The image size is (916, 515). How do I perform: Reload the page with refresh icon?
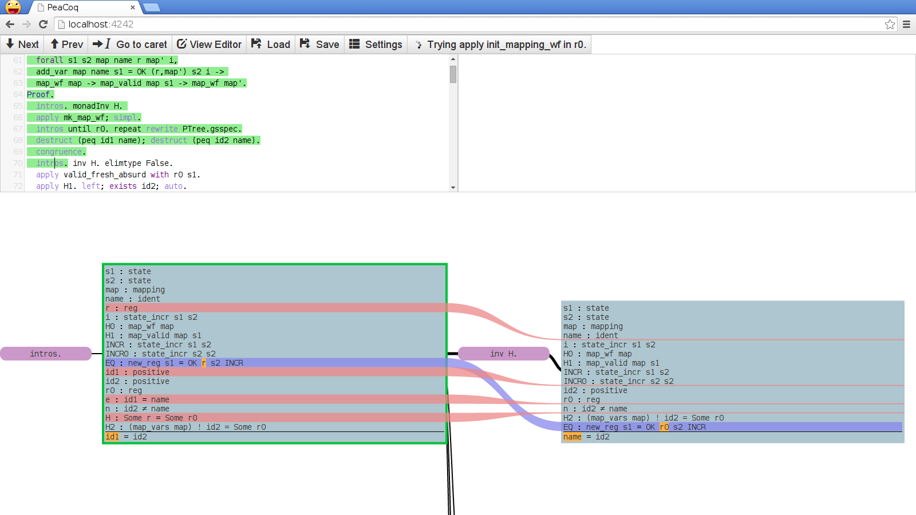43,24
